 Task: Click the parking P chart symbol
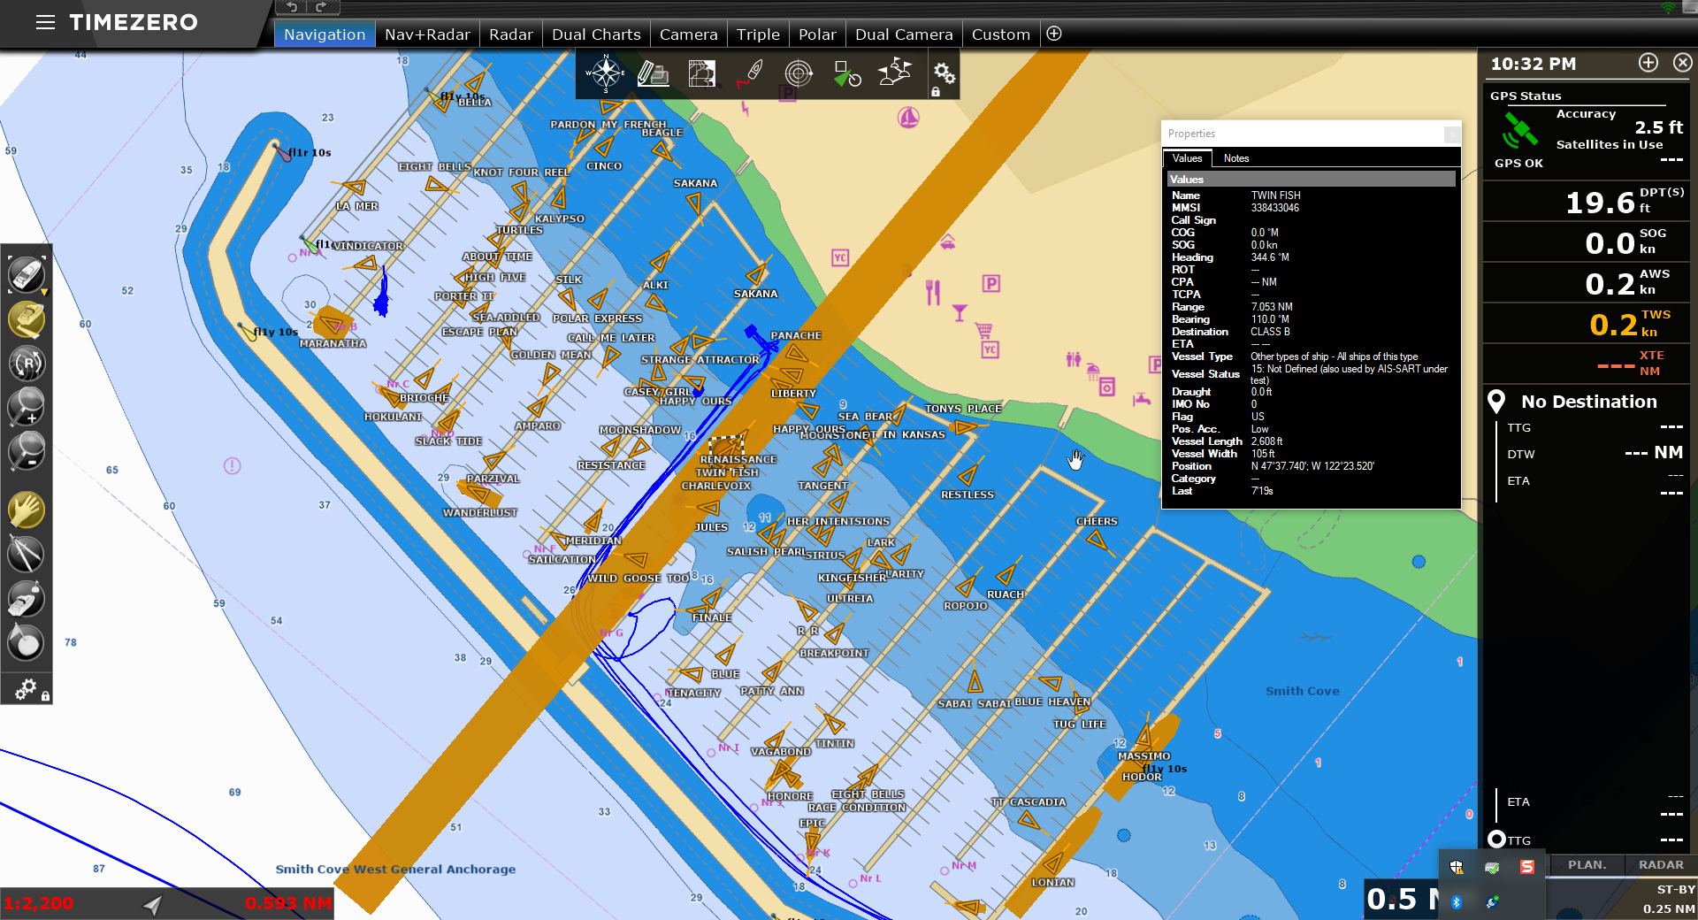pyautogui.click(x=990, y=283)
